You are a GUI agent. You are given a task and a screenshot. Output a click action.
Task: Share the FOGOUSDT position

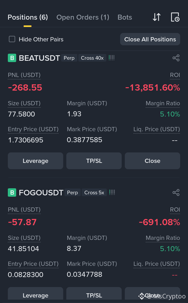click(x=176, y=192)
